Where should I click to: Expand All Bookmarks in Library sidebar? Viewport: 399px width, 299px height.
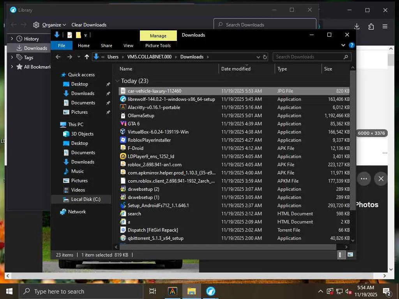[12, 67]
